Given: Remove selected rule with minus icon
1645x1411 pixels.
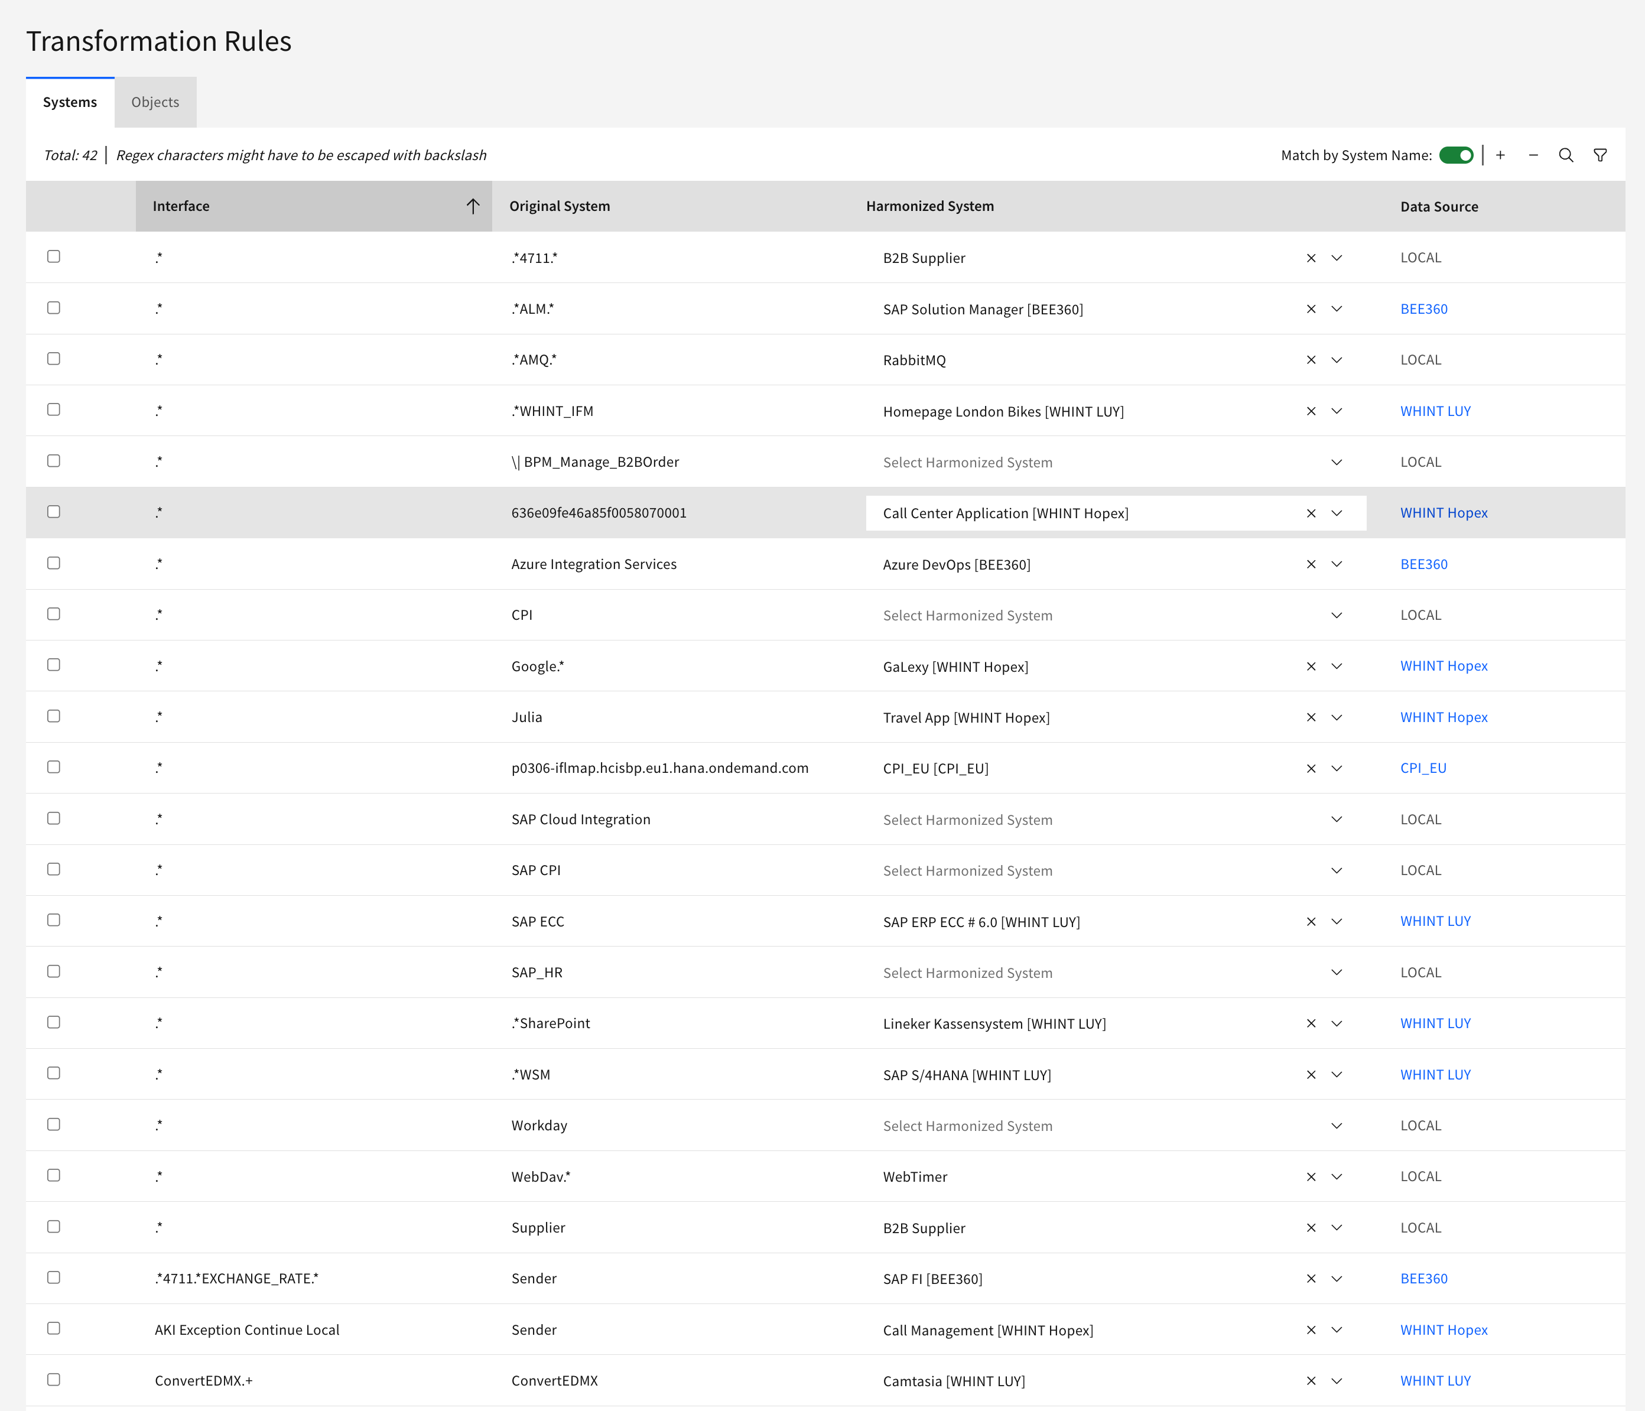Looking at the screenshot, I should click(x=1533, y=155).
